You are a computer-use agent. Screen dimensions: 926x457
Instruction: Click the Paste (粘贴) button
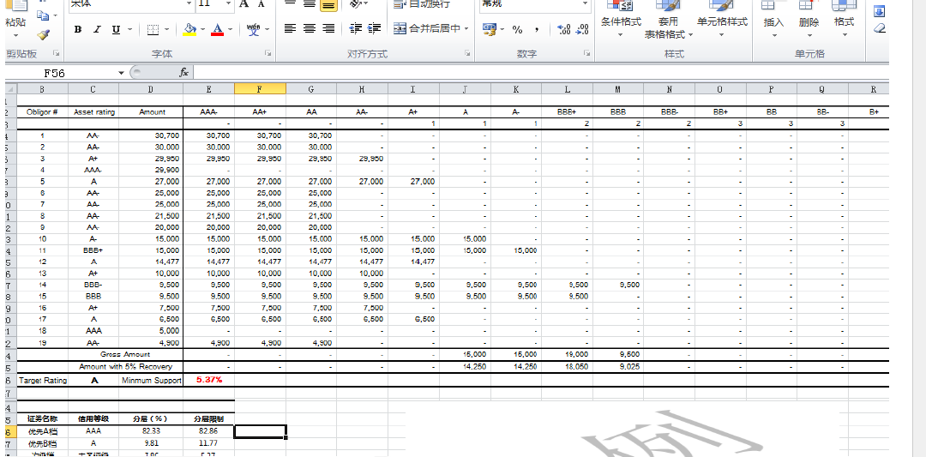(15, 19)
